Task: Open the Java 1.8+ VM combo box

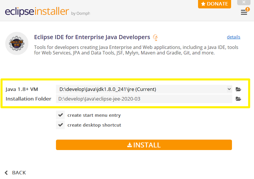Action: [144, 89]
